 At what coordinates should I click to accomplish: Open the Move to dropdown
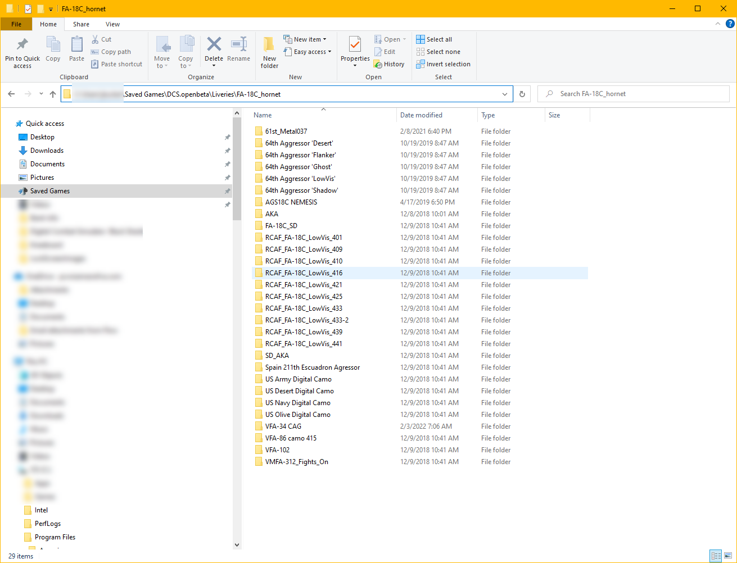pyautogui.click(x=162, y=52)
